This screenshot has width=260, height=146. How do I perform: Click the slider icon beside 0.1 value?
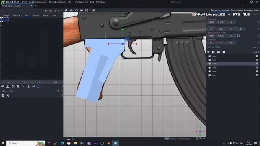69,139
